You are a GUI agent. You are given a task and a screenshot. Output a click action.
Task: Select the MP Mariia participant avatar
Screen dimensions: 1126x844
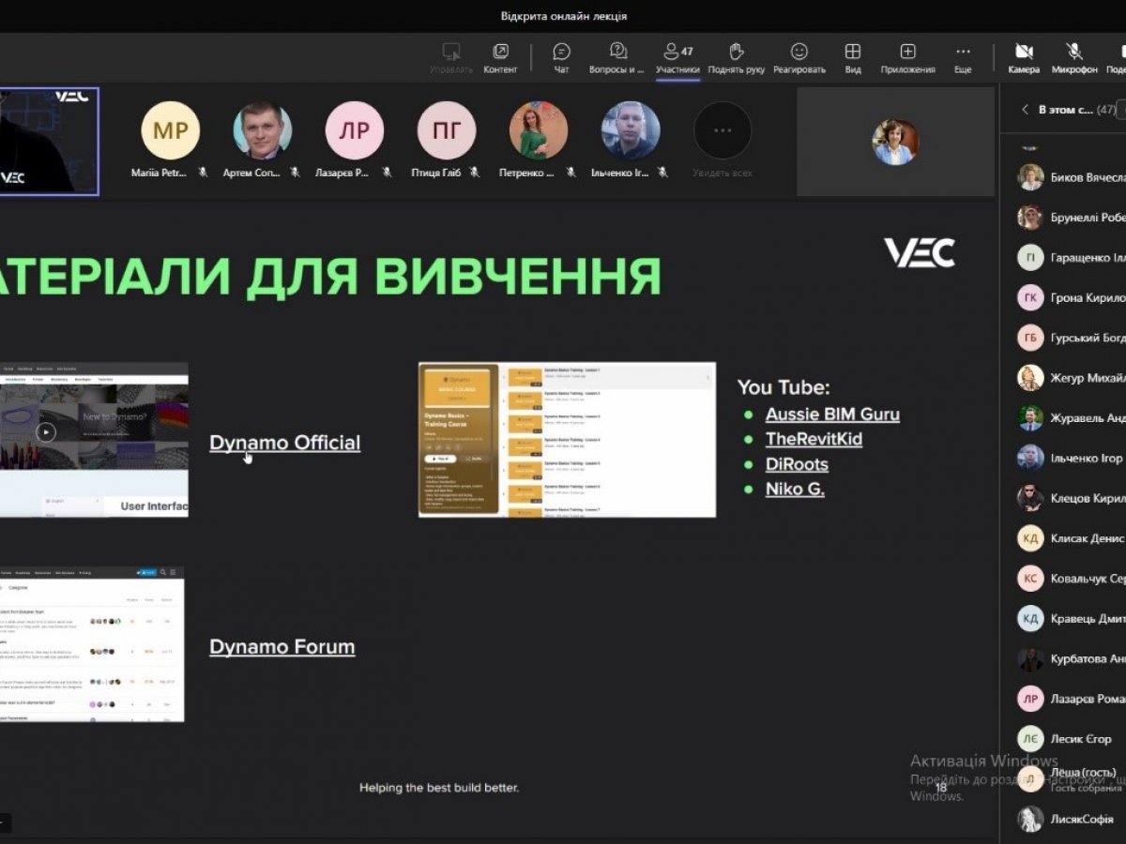tap(171, 130)
